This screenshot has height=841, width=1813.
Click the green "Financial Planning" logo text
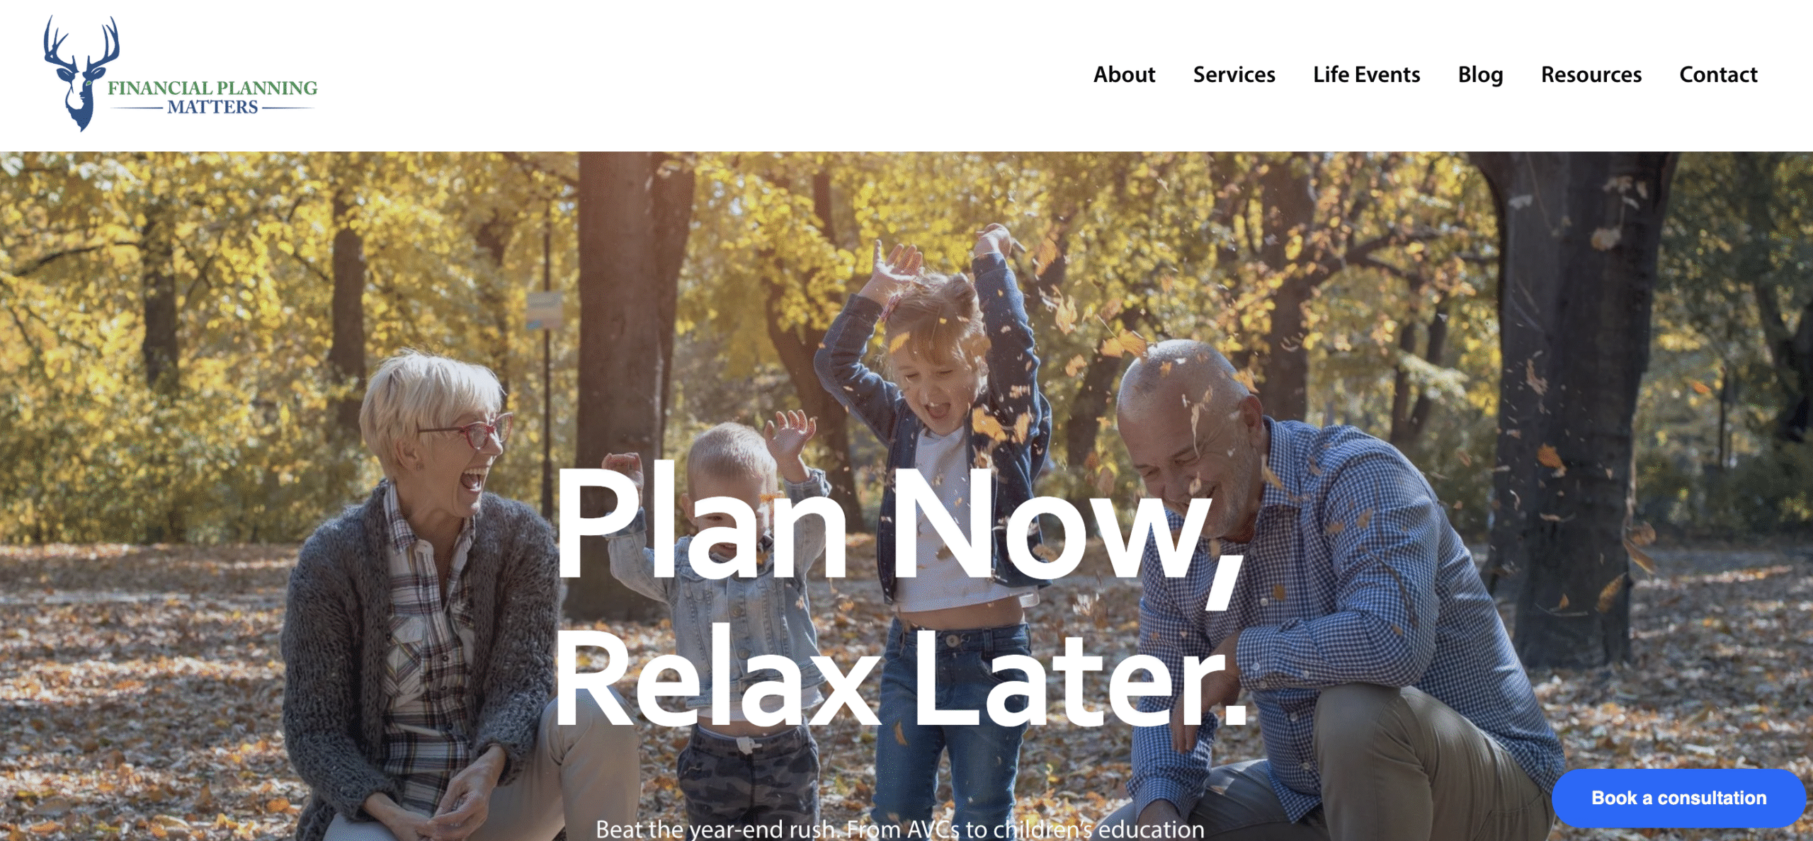coord(212,88)
